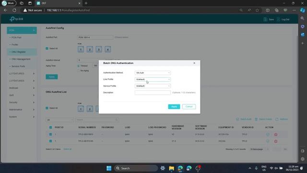Open the ONU Management menu item

pyautogui.click(x=21, y=59)
